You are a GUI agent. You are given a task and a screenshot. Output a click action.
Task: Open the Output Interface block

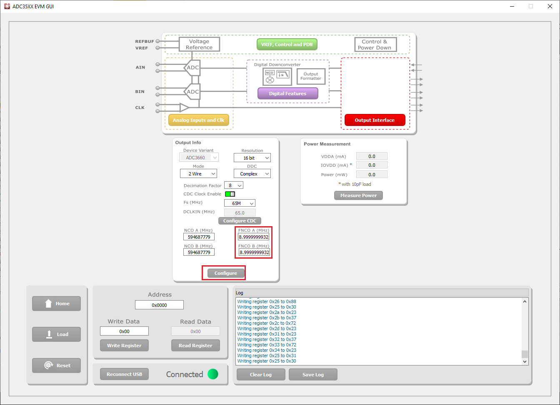(375, 120)
